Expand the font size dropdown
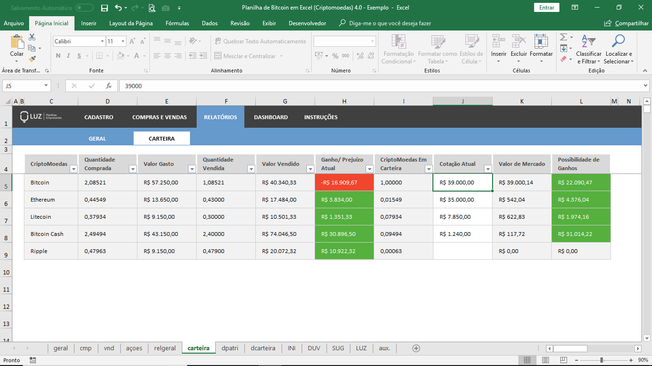Screen dimensions: 652x366 pos(123,41)
